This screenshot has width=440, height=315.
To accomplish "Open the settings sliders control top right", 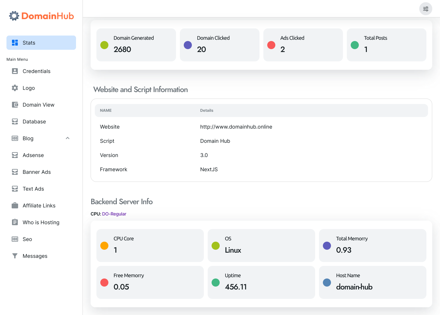I will pyautogui.click(x=425, y=9).
